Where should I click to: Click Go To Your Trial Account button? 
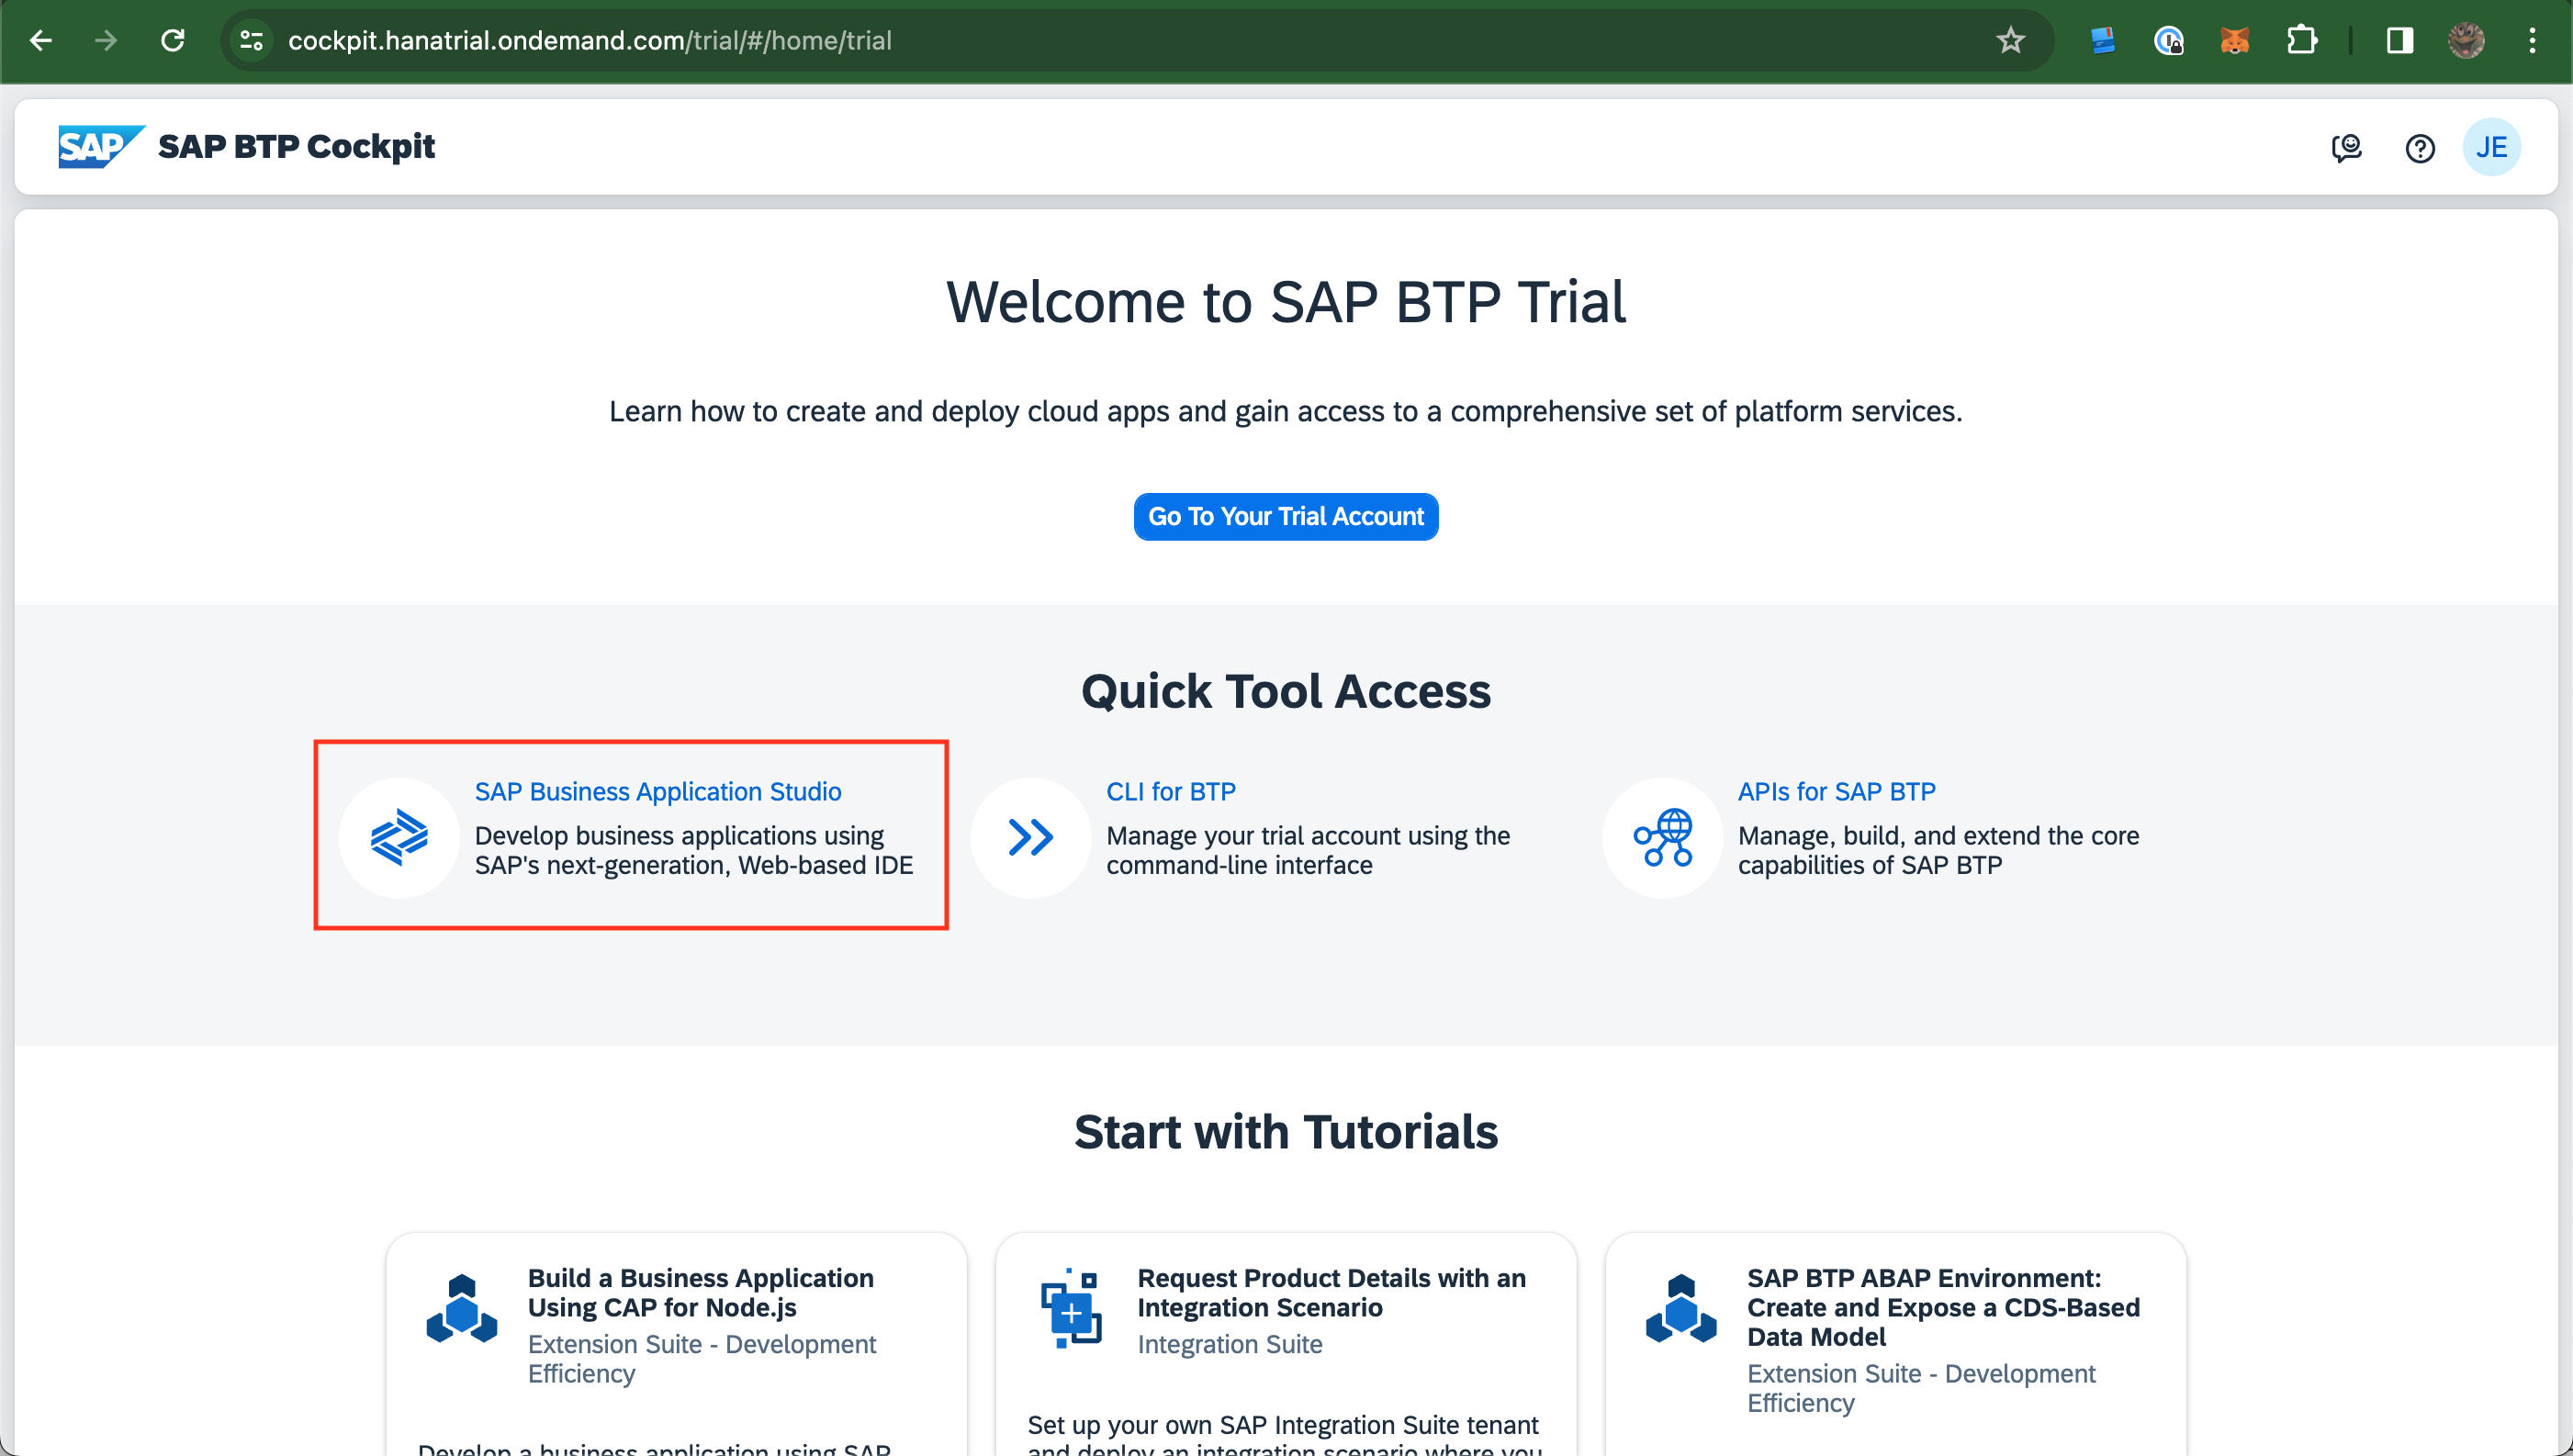click(x=1286, y=516)
